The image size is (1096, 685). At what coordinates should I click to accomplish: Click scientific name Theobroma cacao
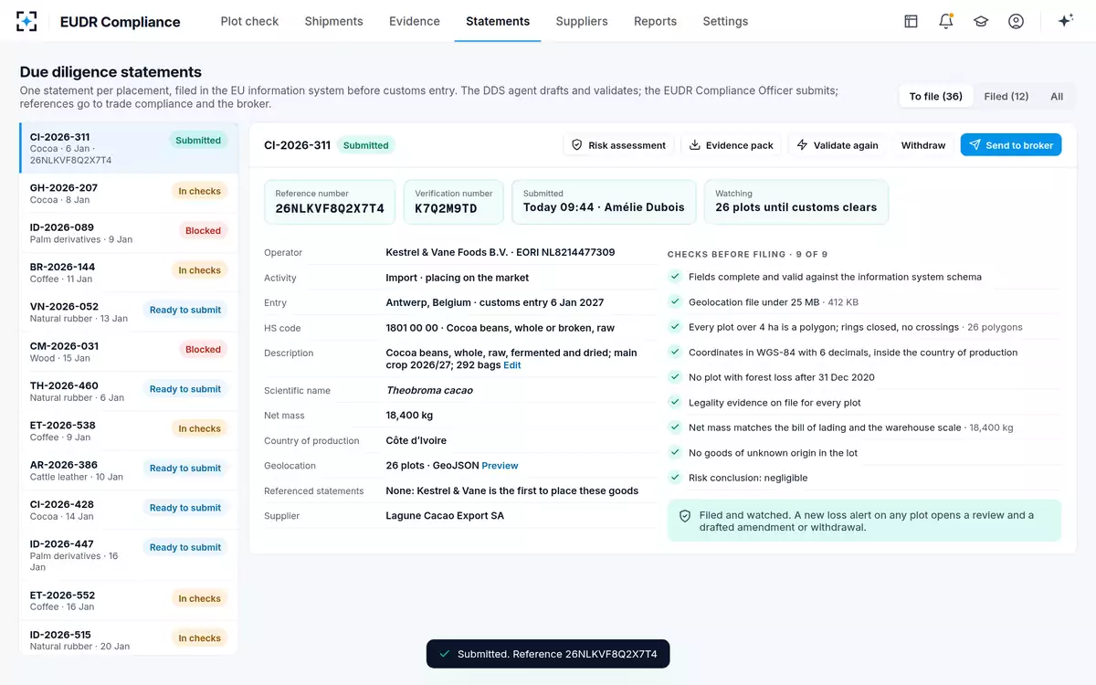click(x=429, y=391)
